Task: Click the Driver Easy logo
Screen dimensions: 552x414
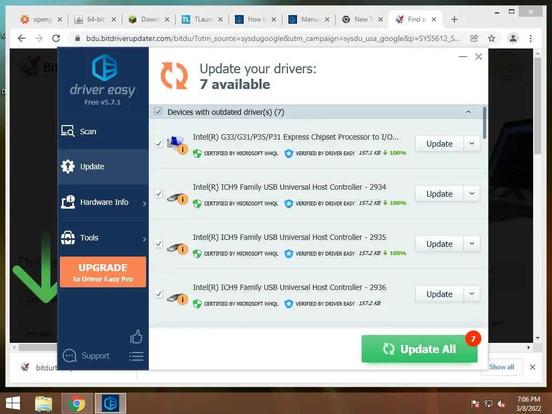Action: 104,67
